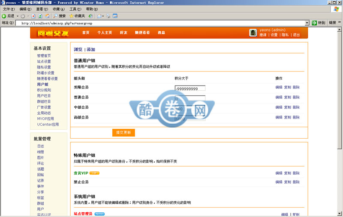Switch to the 添加 tab link
This screenshot has width=343, height=217.
click(91, 50)
